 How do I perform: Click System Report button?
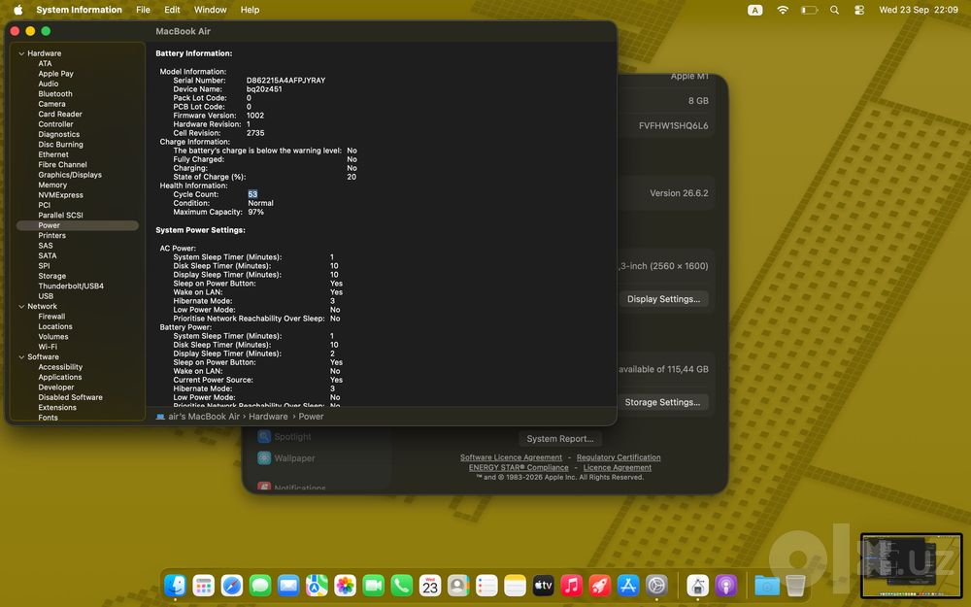click(x=560, y=439)
